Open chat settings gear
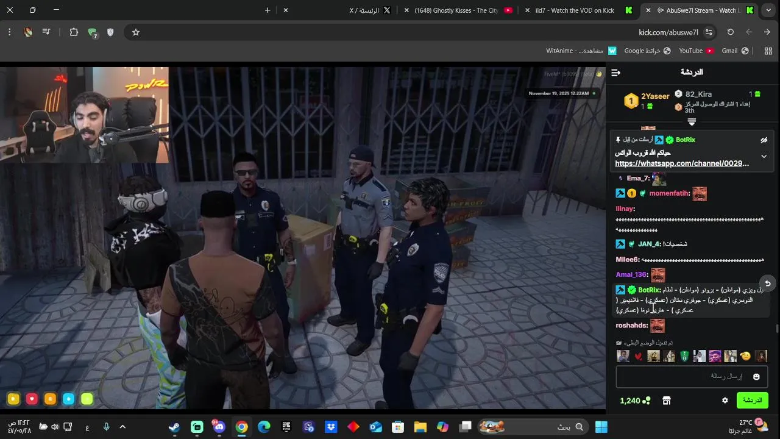Screen dimensions: 780x439 click(725, 401)
